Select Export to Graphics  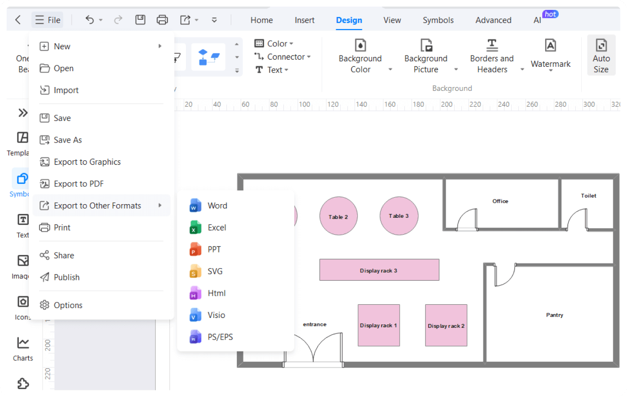101,162
